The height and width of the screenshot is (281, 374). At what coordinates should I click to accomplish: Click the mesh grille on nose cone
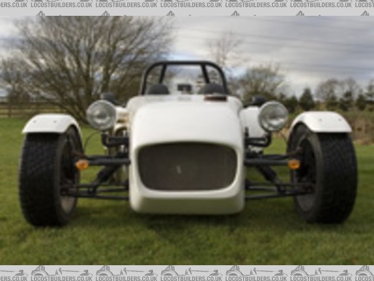coord(187,166)
